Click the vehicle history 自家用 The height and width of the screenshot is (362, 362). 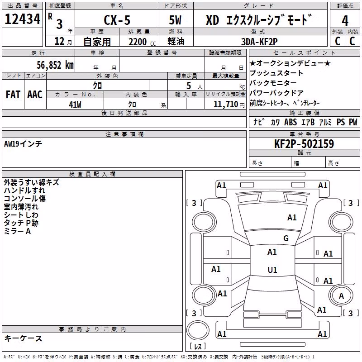pyautogui.click(x=97, y=42)
